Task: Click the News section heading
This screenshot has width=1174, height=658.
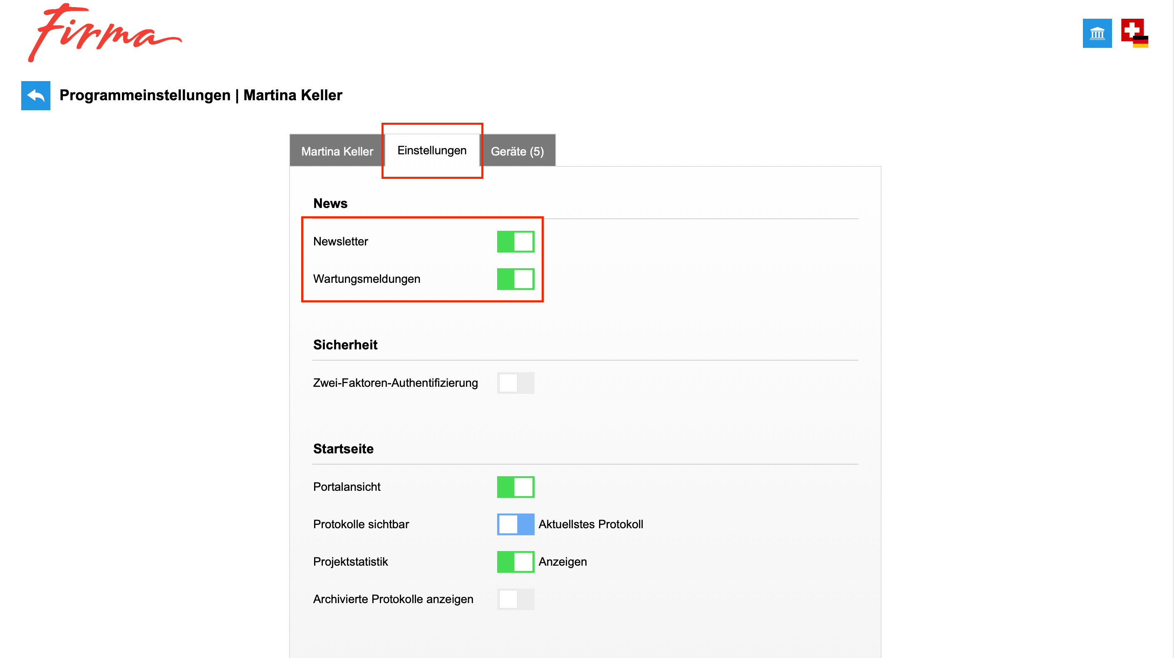Action: (330, 203)
